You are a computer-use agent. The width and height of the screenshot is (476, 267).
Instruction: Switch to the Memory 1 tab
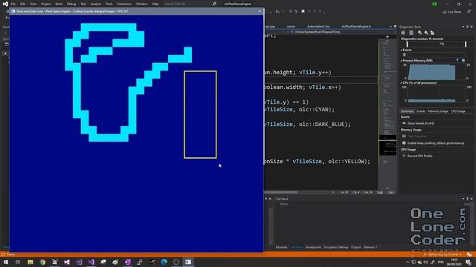[x=370, y=247]
